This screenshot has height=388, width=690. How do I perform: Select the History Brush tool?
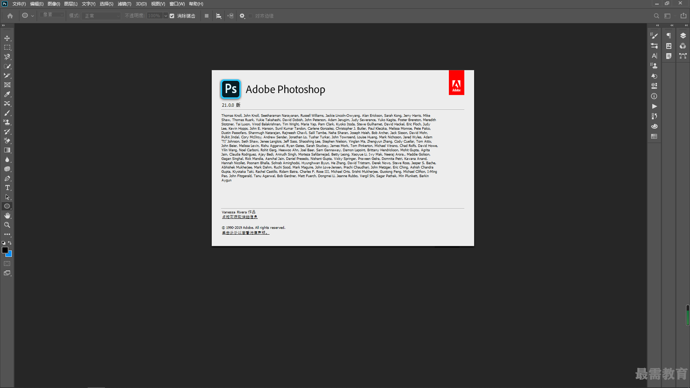coord(7,131)
